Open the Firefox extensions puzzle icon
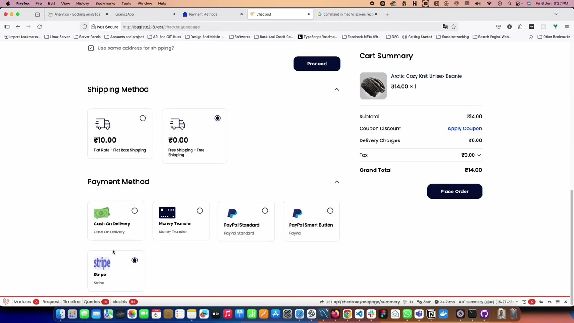574x323 pixels. pos(520,27)
